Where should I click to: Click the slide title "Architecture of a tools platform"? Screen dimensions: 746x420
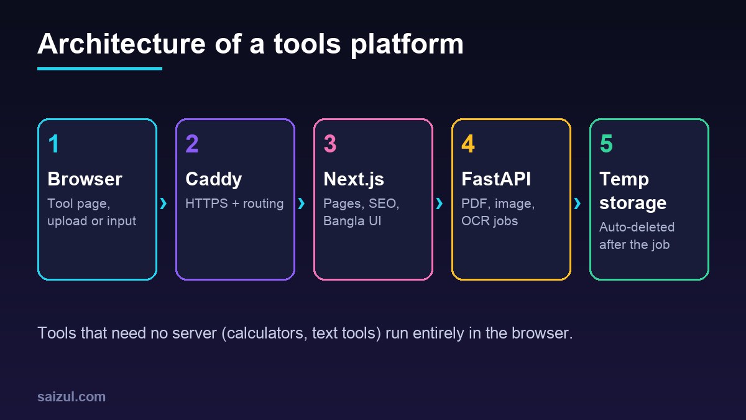click(x=251, y=44)
